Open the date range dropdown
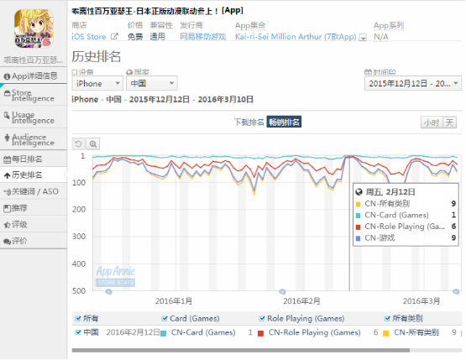This screenshot has width=466, height=360. [x=413, y=83]
